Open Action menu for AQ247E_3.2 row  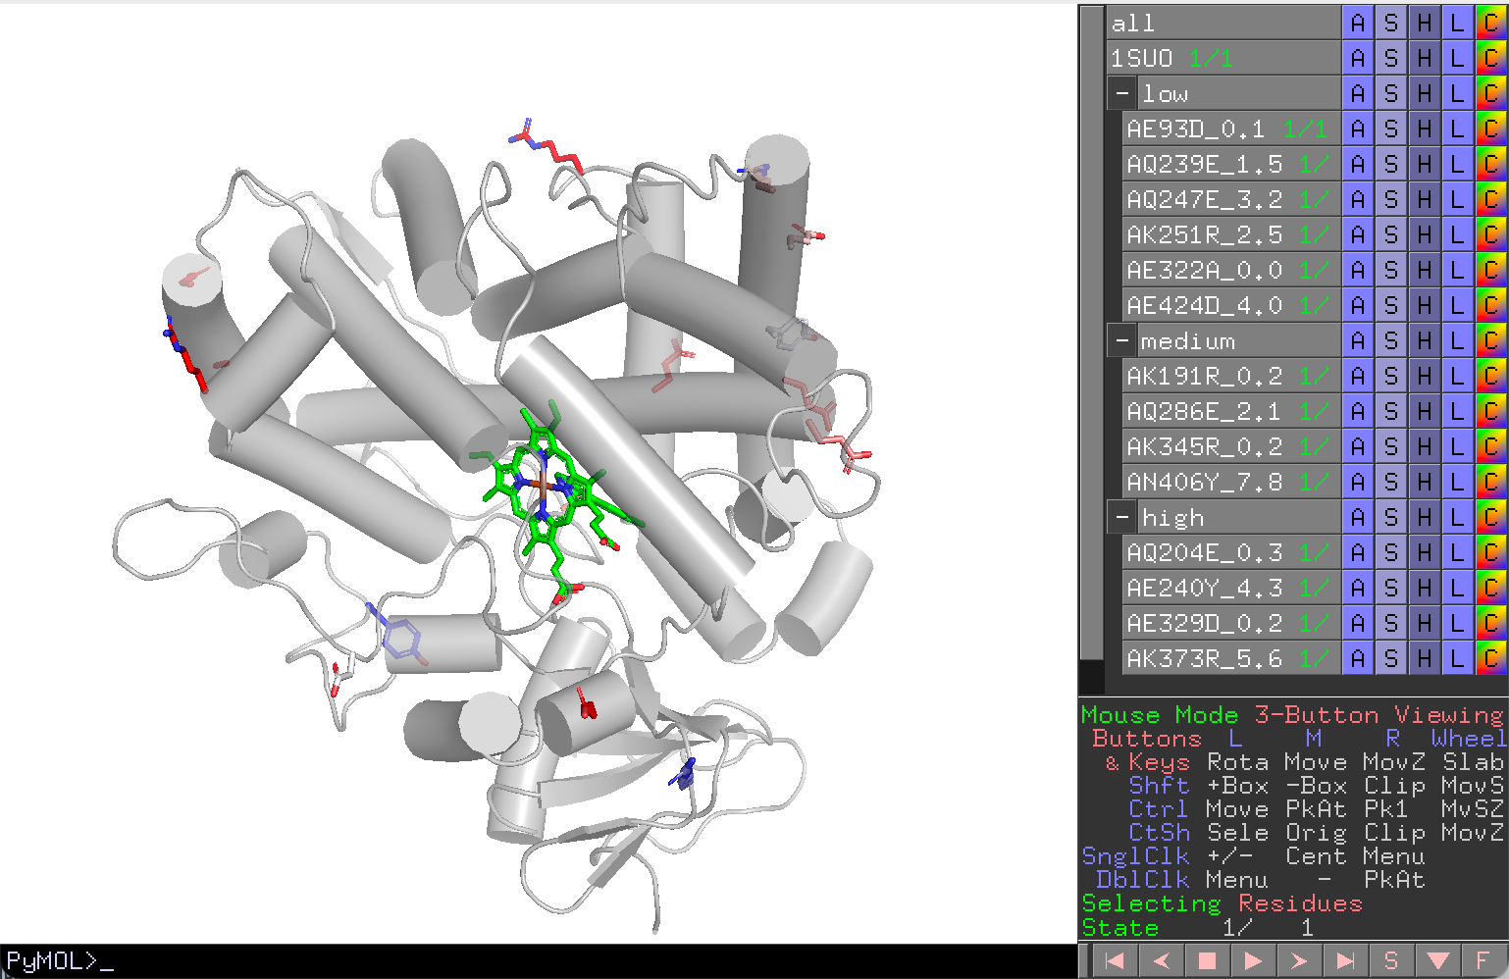pyautogui.click(x=1358, y=199)
